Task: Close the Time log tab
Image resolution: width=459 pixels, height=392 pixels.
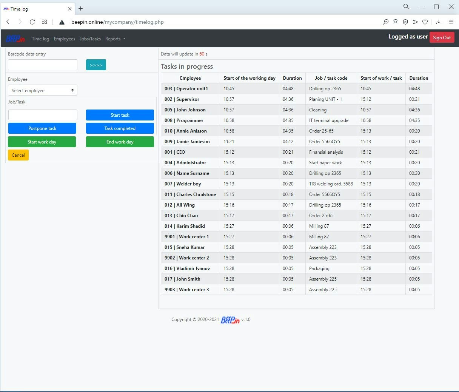Action: click(x=69, y=9)
